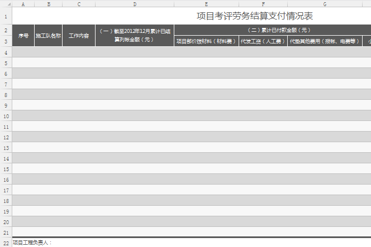371x247 pixels.
Task: Select the 工作内容 header cell
Action: [79, 36]
